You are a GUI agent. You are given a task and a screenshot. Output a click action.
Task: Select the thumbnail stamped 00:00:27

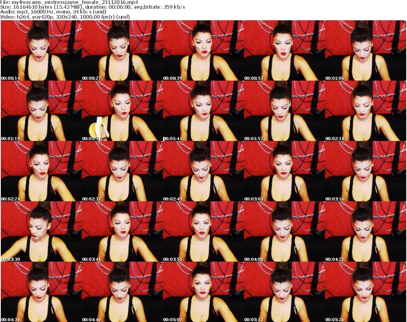tap(122, 50)
